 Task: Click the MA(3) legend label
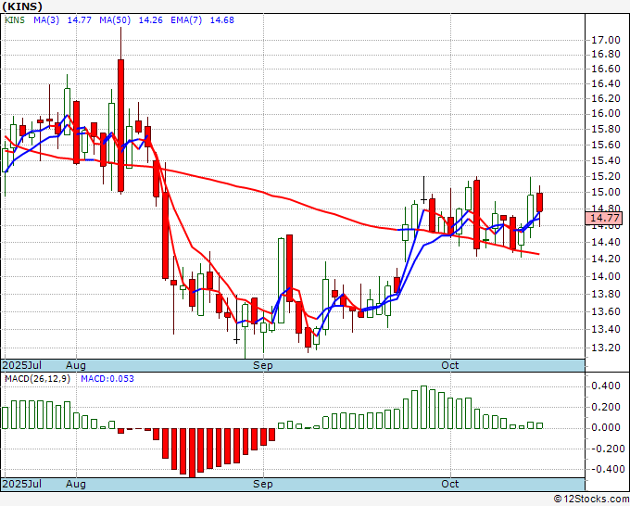[46, 20]
